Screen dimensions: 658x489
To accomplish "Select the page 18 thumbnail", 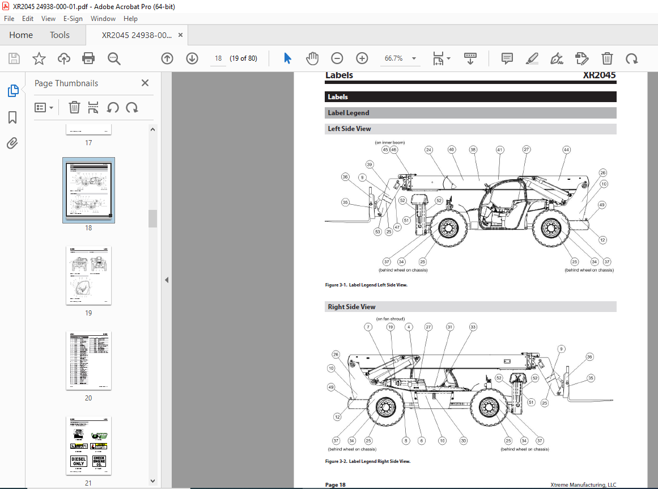I will pos(88,190).
